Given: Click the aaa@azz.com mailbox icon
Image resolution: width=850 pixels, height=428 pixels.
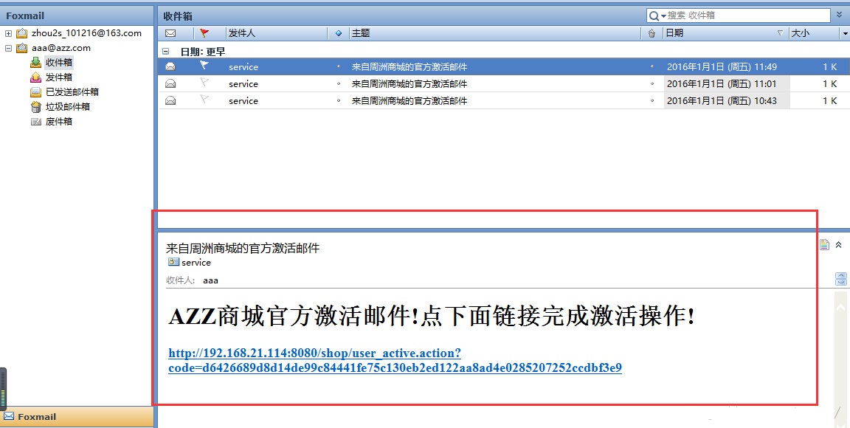Looking at the screenshot, I should [x=21, y=48].
